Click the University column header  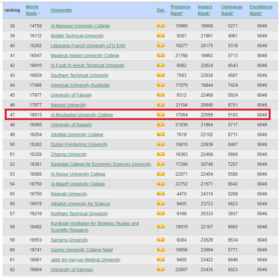[61, 10]
